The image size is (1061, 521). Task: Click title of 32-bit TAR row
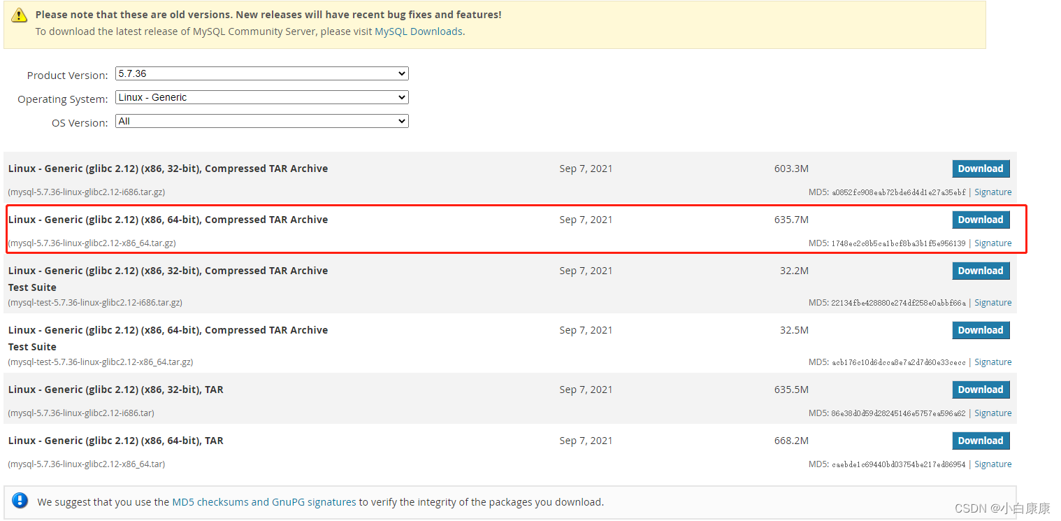click(116, 390)
